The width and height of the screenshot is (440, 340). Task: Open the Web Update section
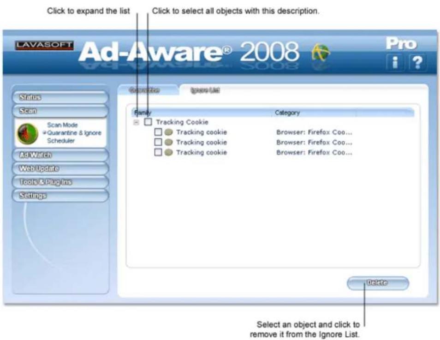60,168
